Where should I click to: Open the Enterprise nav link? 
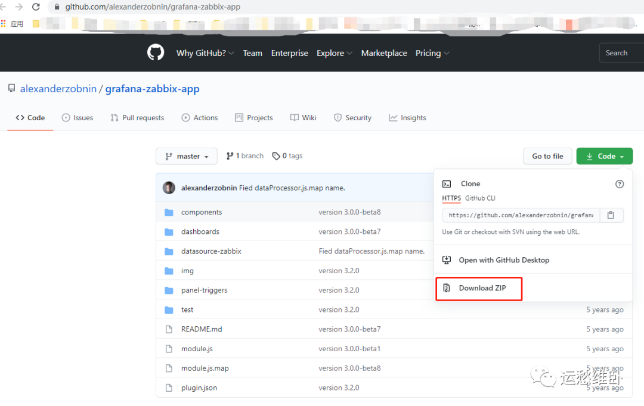tap(290, 53)
